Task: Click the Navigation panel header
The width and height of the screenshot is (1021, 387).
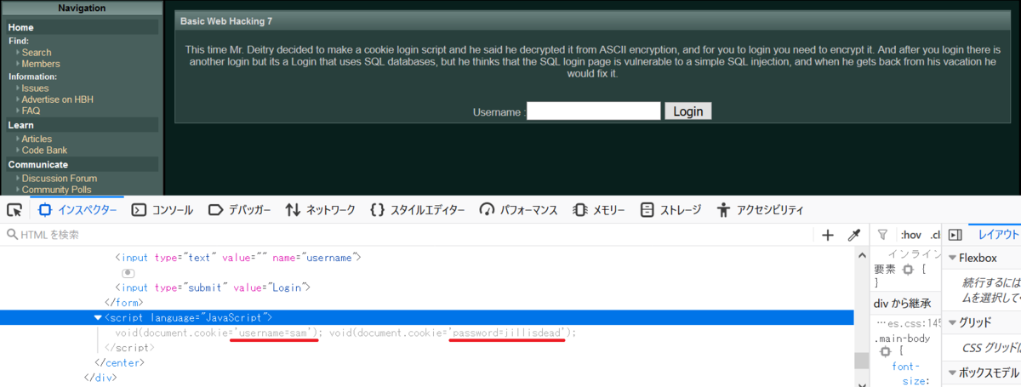Action: [x=82, y=9]
